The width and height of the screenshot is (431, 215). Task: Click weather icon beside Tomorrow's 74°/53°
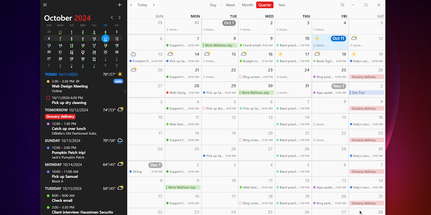[x=120, y=110]
